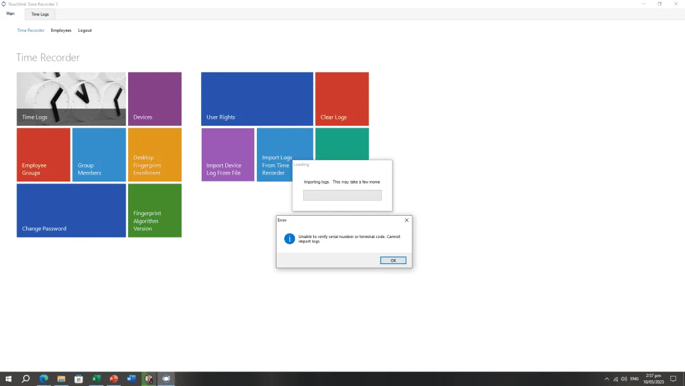The height and width of the screenshot is (386, 685).
Task: Open the Windows Start menu
Action: click(8, 378)
